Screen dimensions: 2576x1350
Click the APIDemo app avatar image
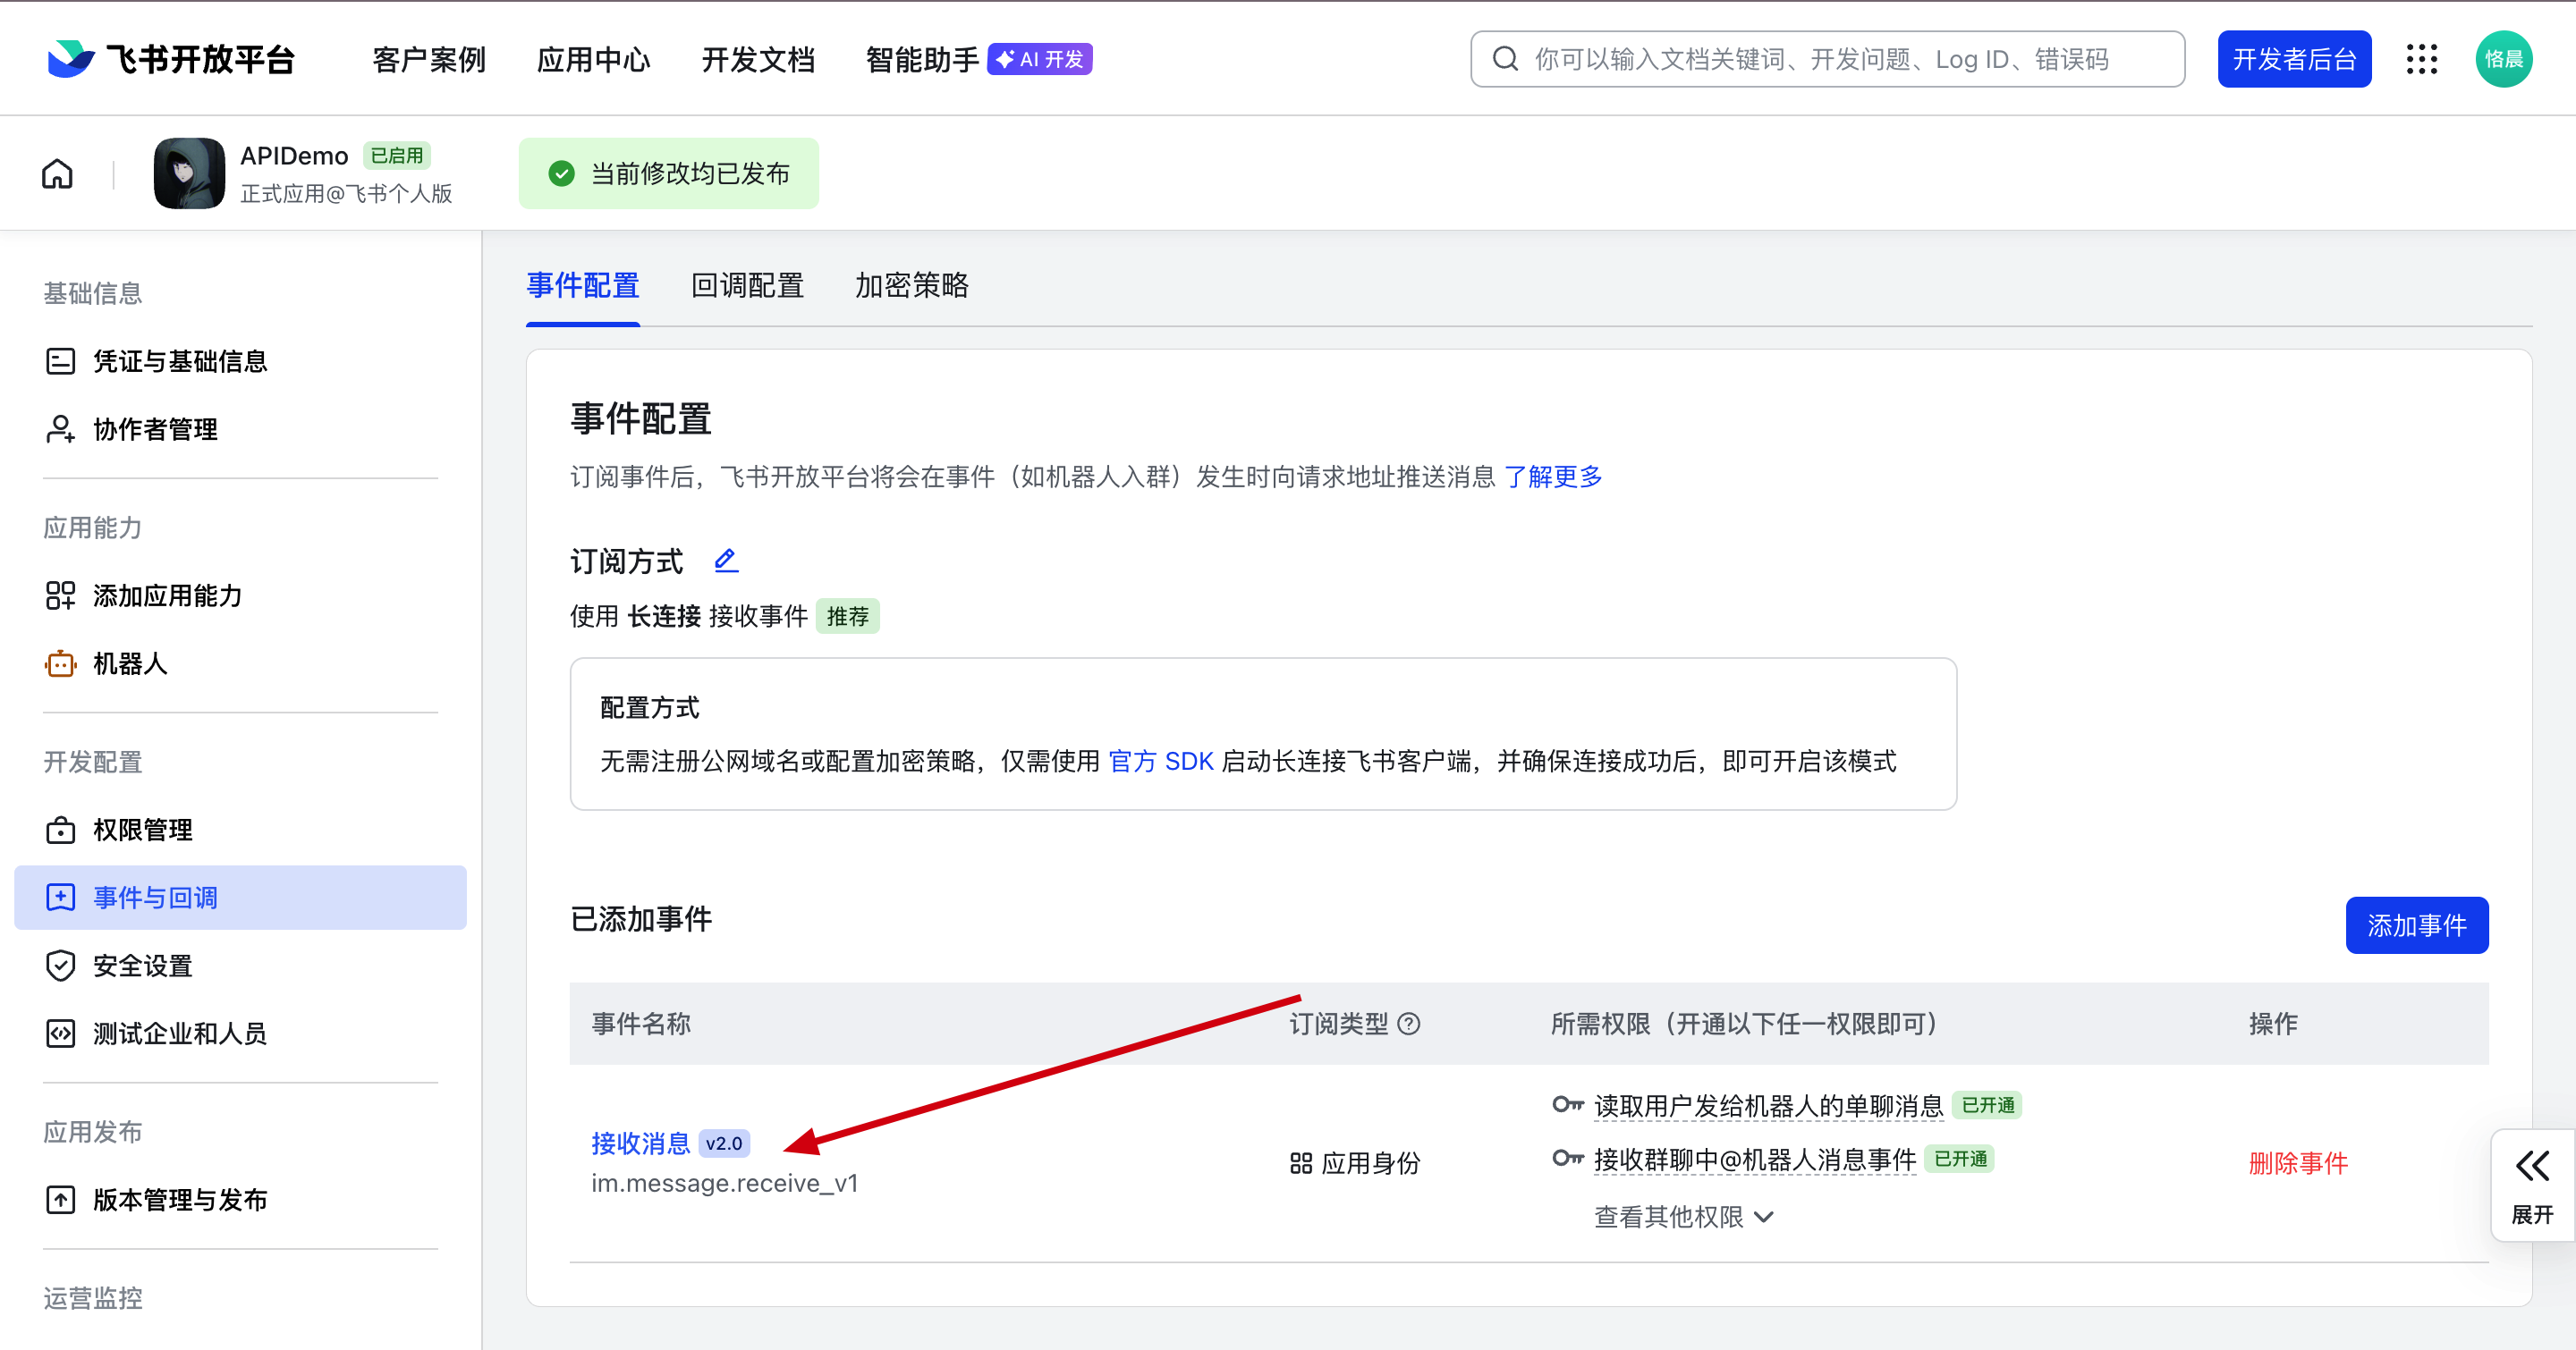click(189, 173)
